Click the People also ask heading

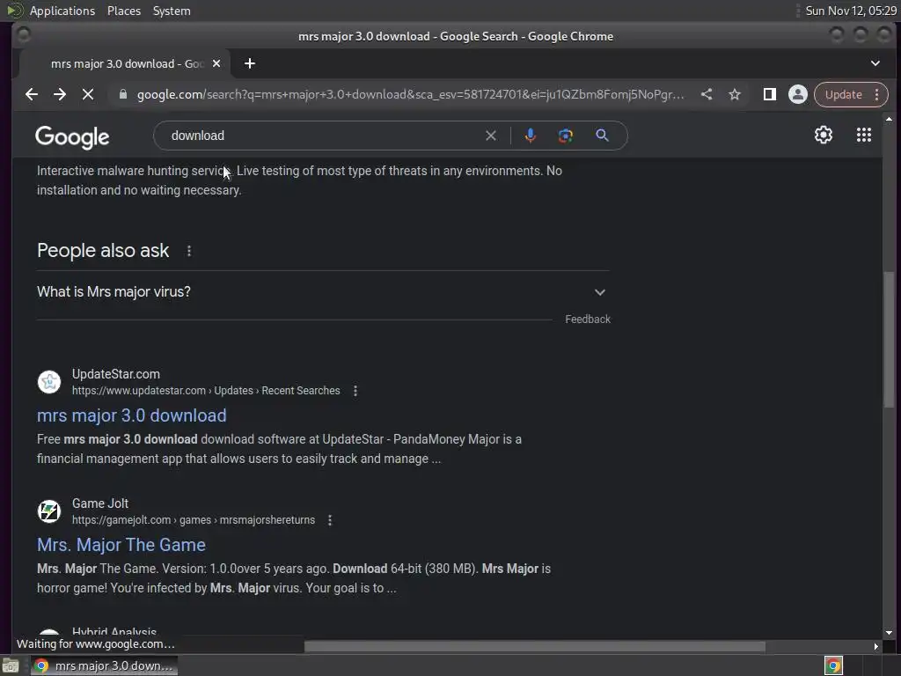coord(103,251)
